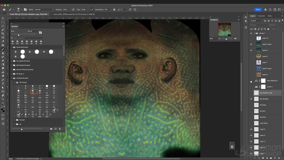Expand the Wet Media Brushes group
Image resolution: width=284 pixels, height=160 pixels.
click(x=12, y=65)
